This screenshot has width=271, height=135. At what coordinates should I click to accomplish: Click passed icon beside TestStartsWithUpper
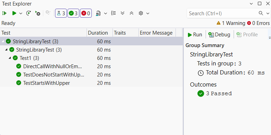click(19, 83)
